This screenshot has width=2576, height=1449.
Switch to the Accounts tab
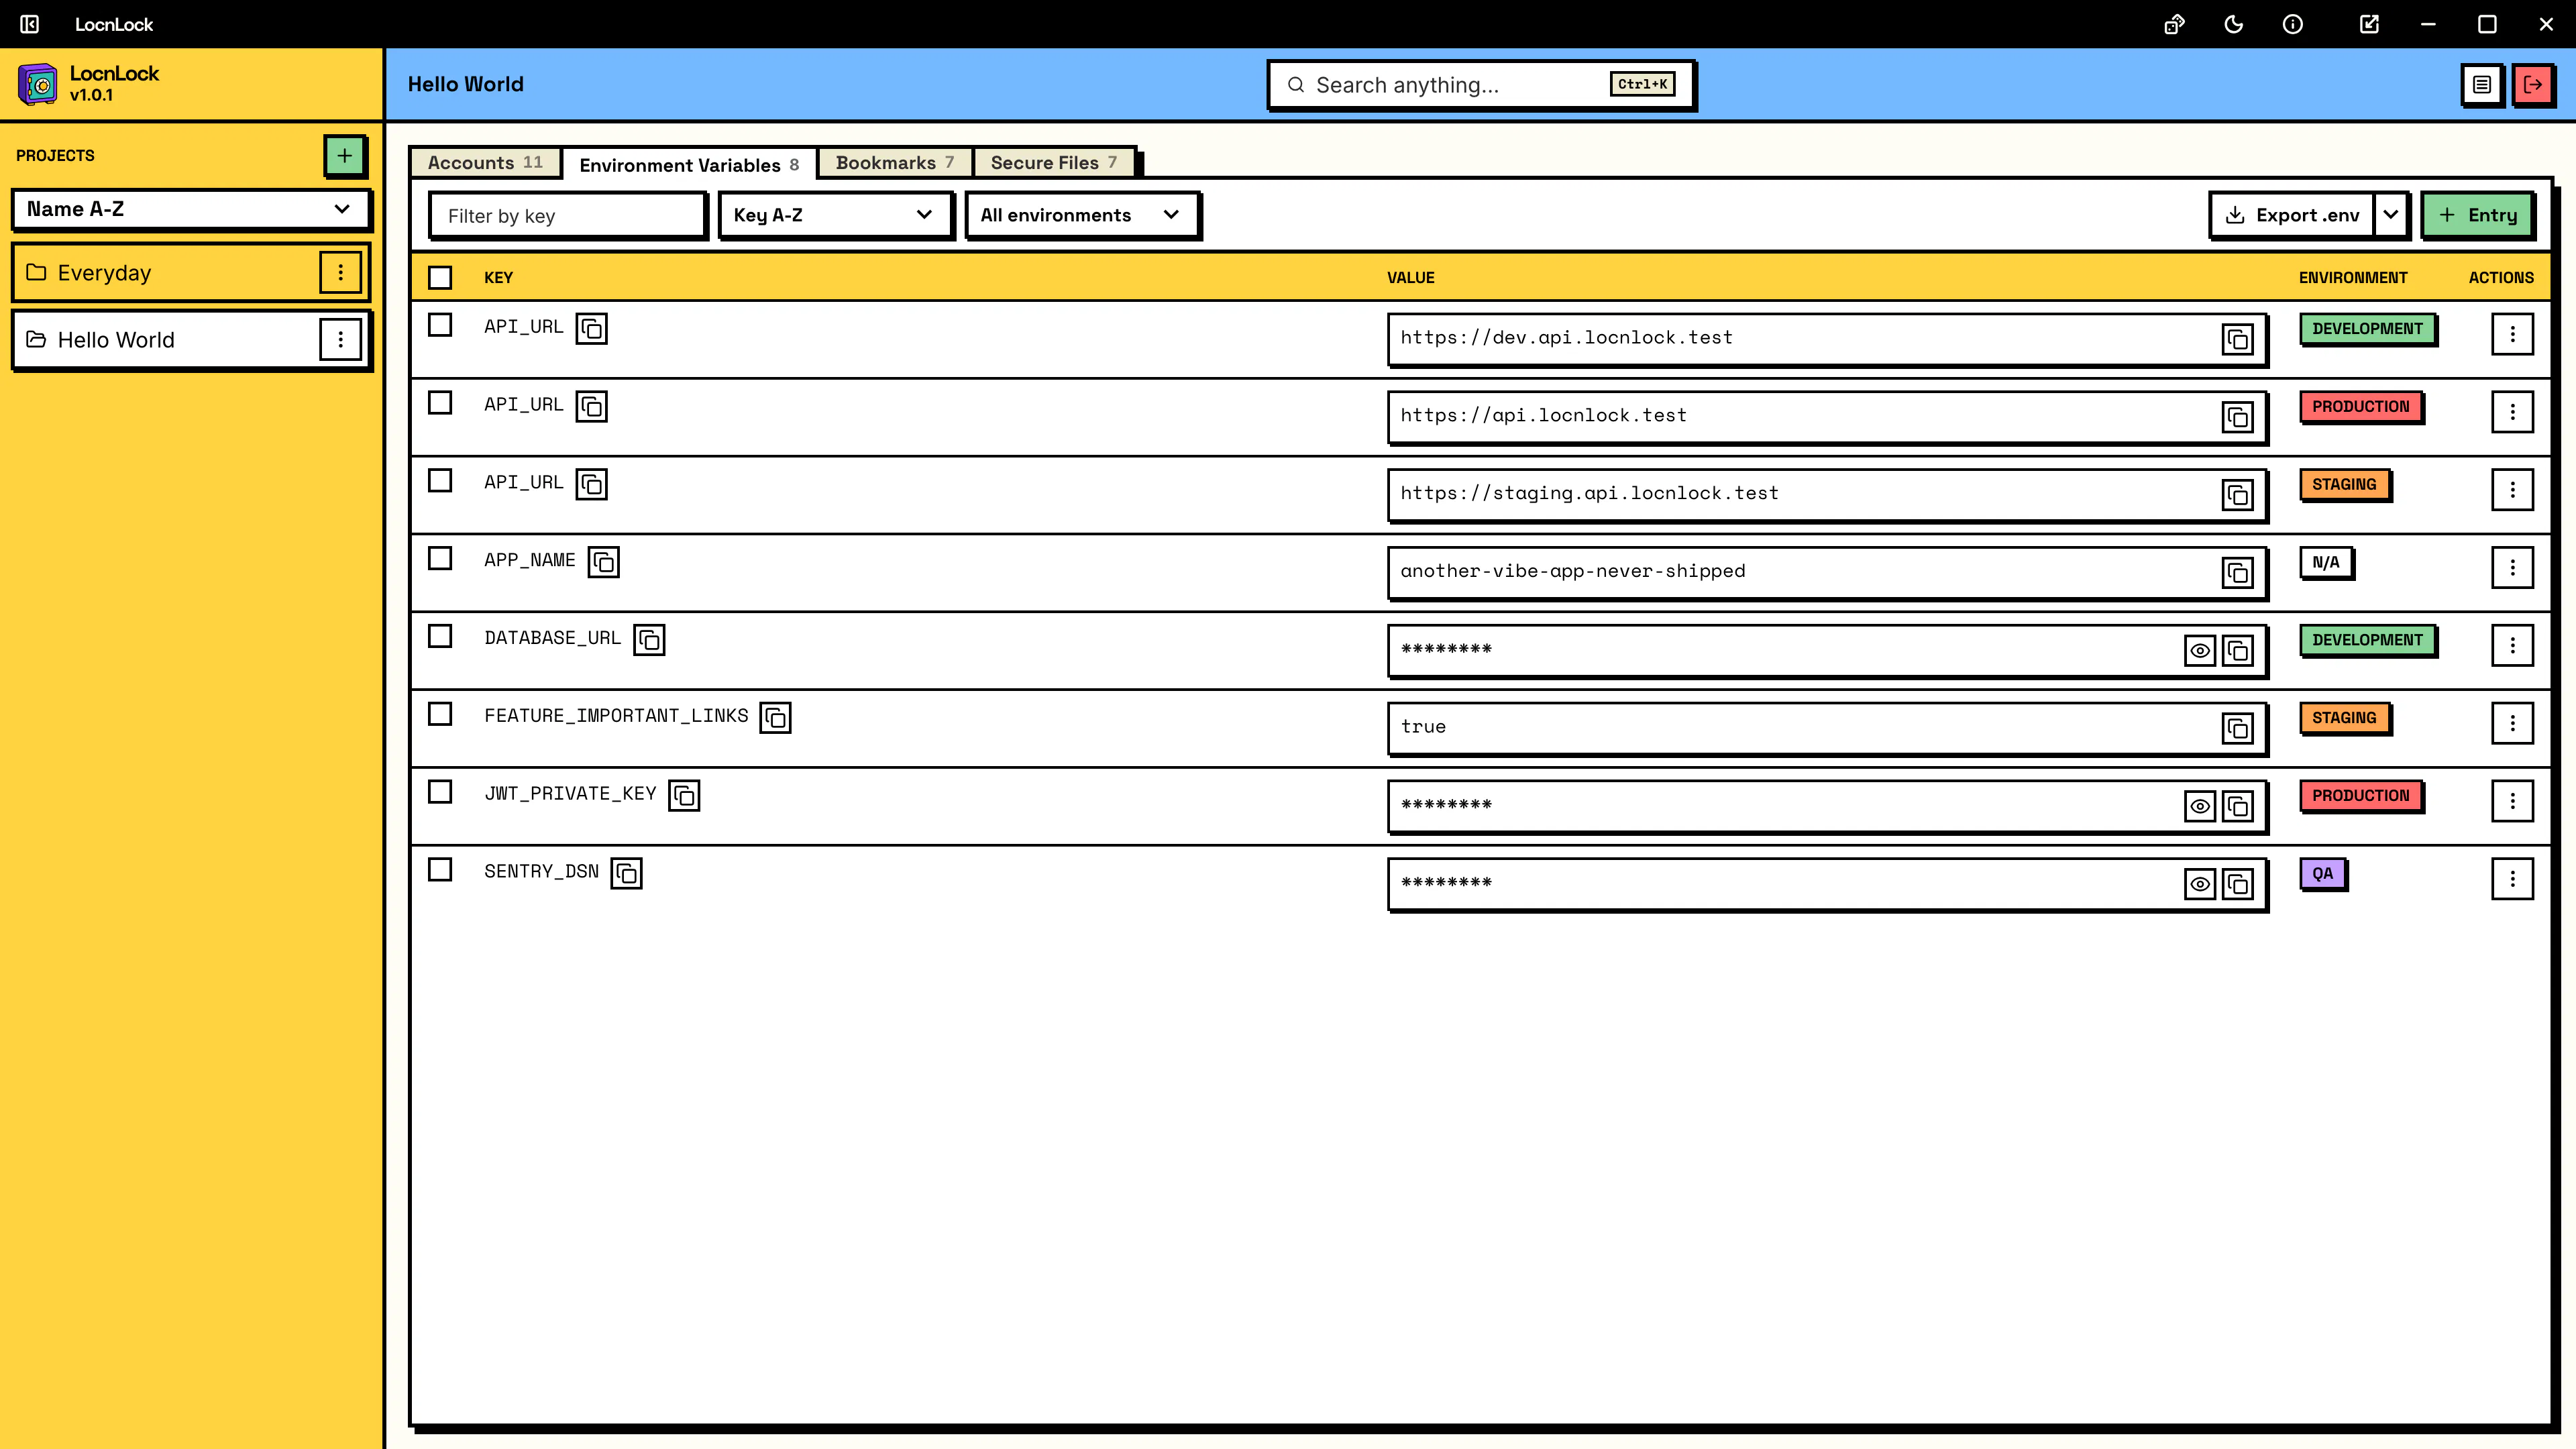[x=485, y=163]
